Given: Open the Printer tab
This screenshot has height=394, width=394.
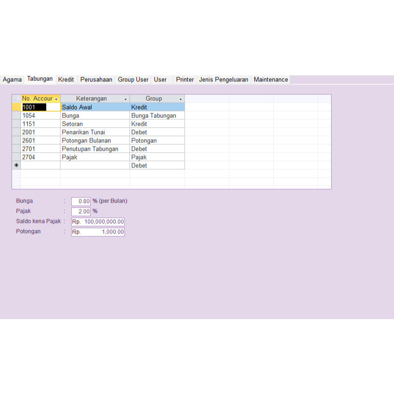Looking at the screenshot, I should pos(185,80).
